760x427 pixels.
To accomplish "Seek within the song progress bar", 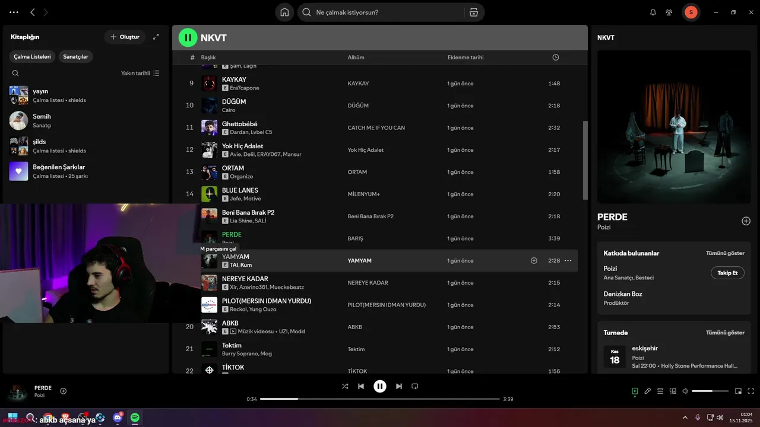I will point(380,399).
